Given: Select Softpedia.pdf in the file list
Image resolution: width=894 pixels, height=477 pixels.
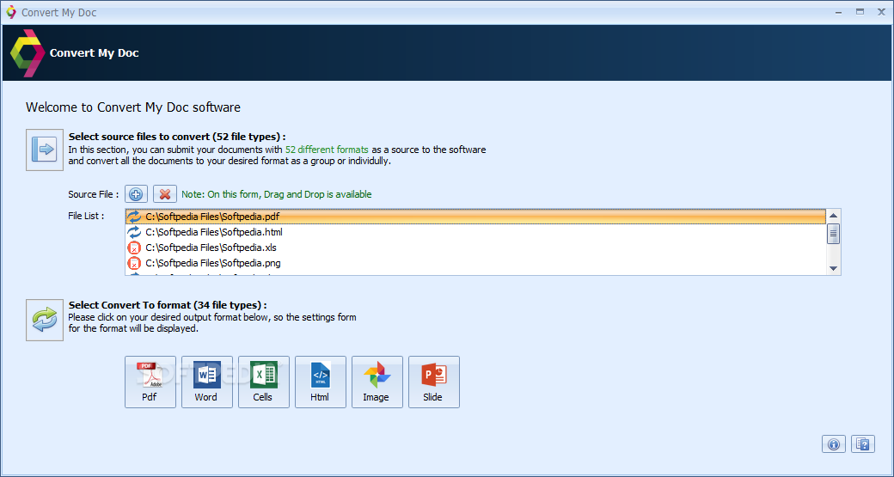Looking at the screenshot, I should coord(475,217).
